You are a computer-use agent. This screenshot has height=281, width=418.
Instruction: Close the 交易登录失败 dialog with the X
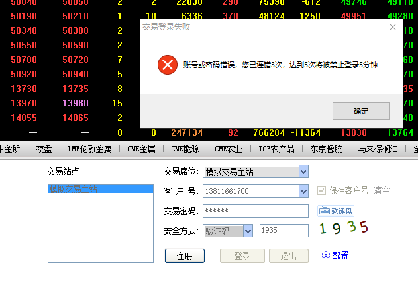click(x=393, y=27)
